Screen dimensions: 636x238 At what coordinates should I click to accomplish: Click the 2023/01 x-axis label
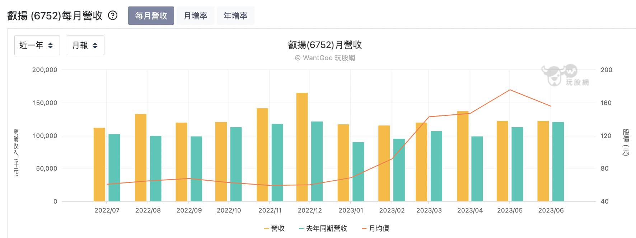351,210
